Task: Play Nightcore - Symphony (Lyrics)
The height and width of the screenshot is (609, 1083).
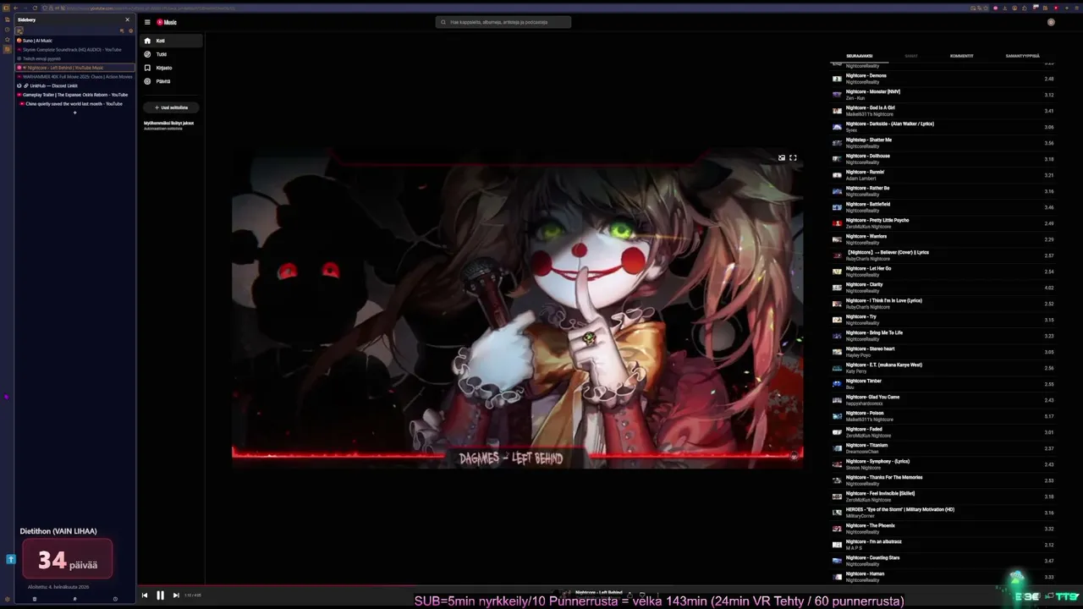Action: click(943, 464)
